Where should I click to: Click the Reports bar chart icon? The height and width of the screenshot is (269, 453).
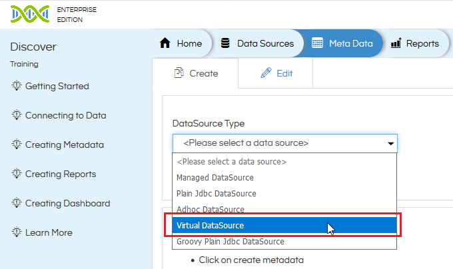(396, 43)
